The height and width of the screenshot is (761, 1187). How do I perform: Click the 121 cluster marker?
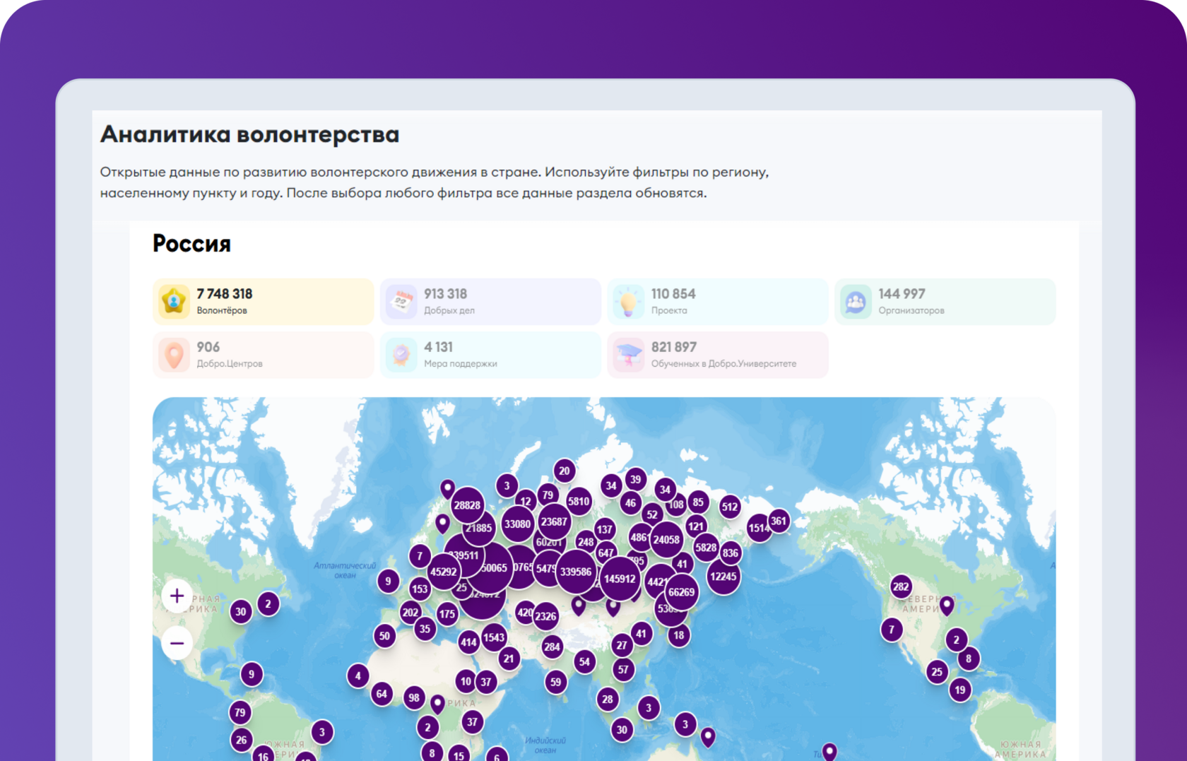[x=696, y=526]
